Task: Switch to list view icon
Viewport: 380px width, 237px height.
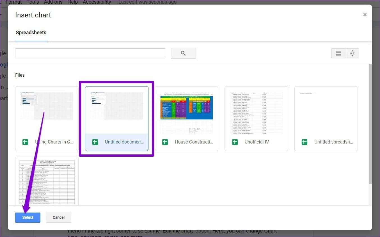Action: tap(338, 53)
